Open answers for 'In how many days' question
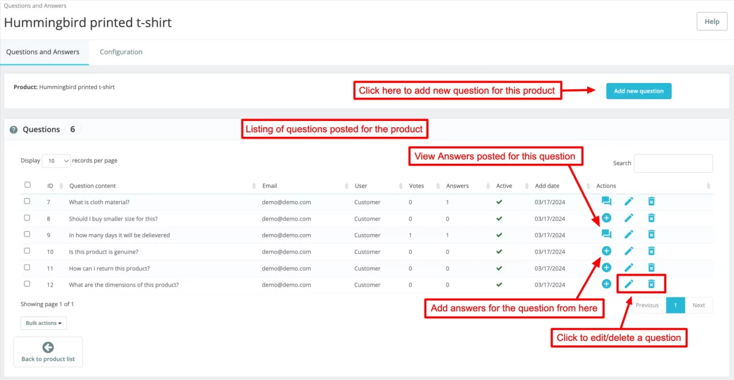This screenshot has height=380, width=734. [606, 234]
